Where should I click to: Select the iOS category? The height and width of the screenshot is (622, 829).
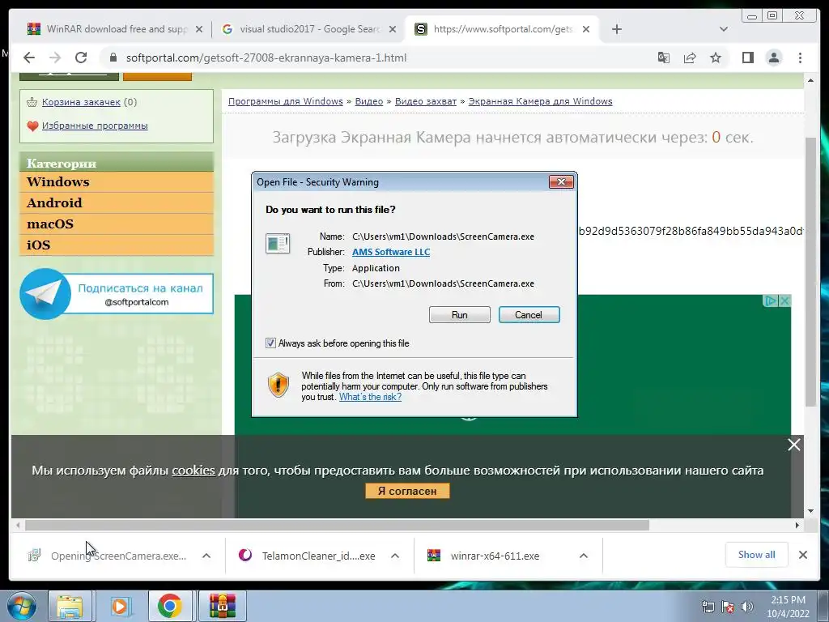click(117, 245)
